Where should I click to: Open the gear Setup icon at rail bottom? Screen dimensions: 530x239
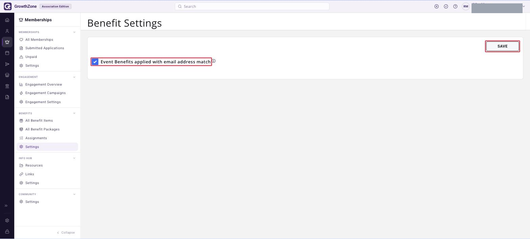click(7, 220)
